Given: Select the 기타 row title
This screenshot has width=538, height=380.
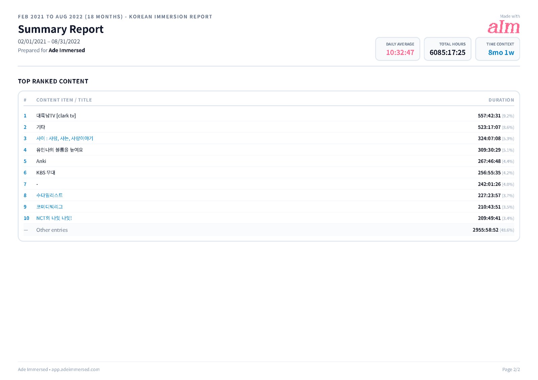Looking at the screenshot, I should 41,127.
